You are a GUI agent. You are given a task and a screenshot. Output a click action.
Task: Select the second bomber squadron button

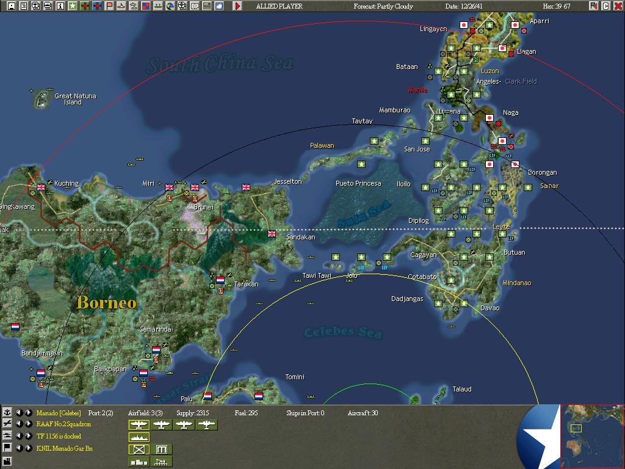[x=161, y=425]
